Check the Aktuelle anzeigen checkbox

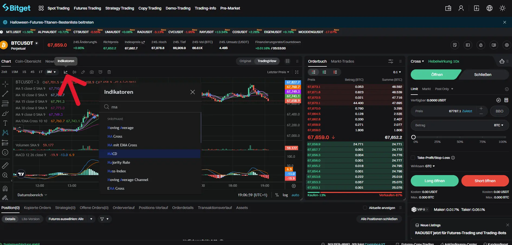click(365, 208)
